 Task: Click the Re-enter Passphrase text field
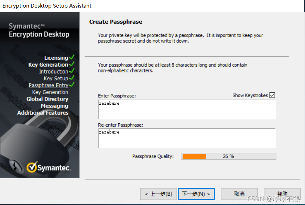click(x=187, y=138)
